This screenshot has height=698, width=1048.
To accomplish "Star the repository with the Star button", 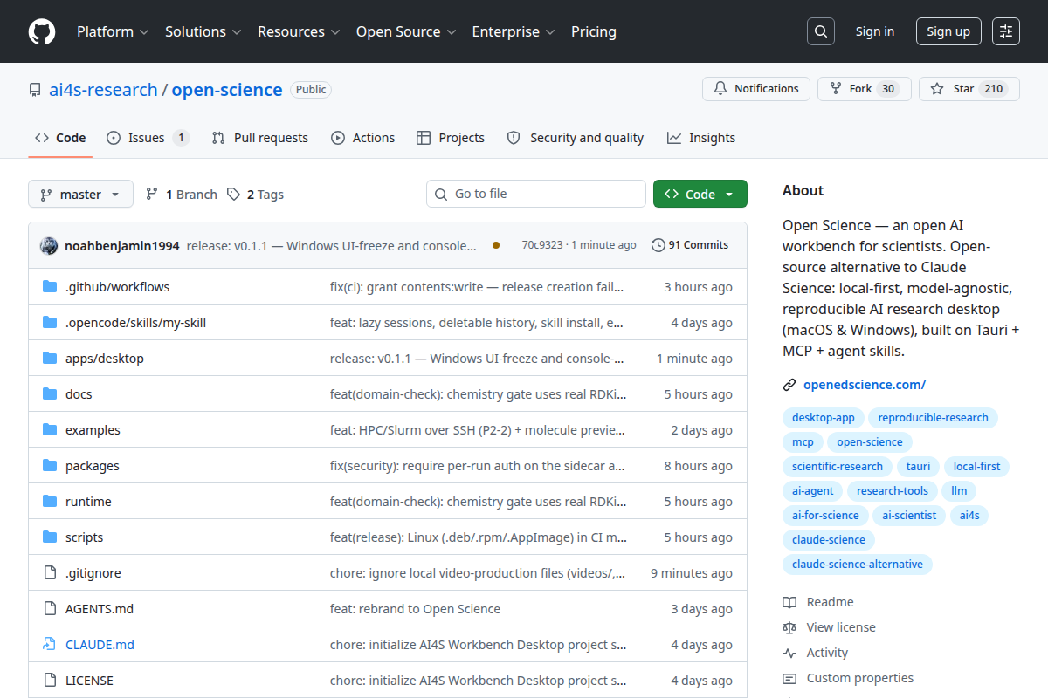I will (x=969, y=89).
